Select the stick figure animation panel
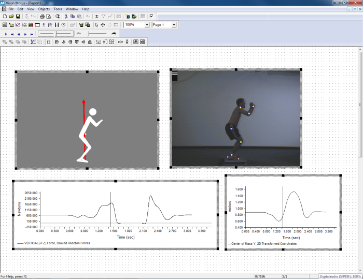Viewport: 363px width, 279px height. [87, 120]
